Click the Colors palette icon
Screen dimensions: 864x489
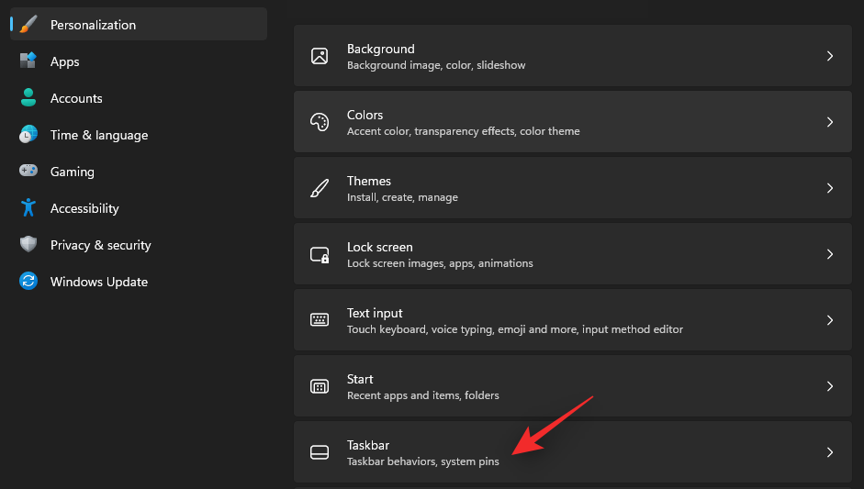coord(320,122)
